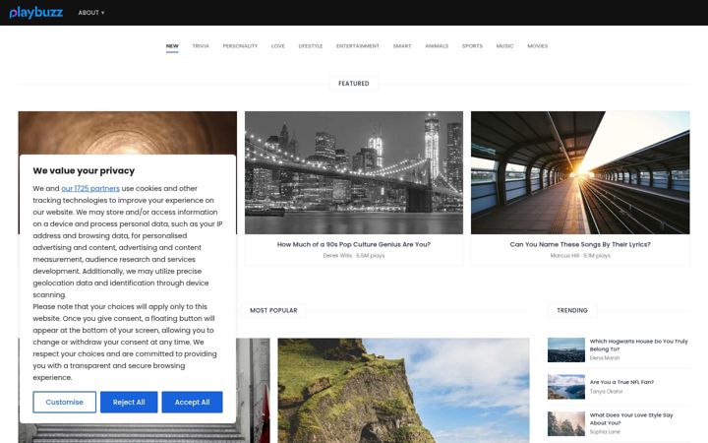Viewport: 708px width, 443px height.
Task: Open the Hogwarts House trending quiz
Action: click(x=638, y=346)
